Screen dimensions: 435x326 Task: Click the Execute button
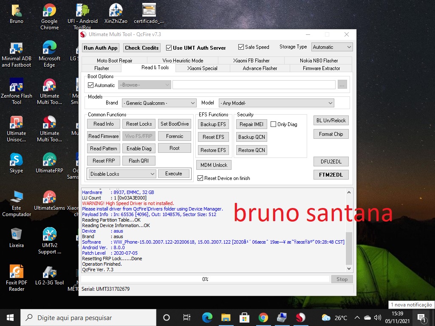(x=174, y=174)
